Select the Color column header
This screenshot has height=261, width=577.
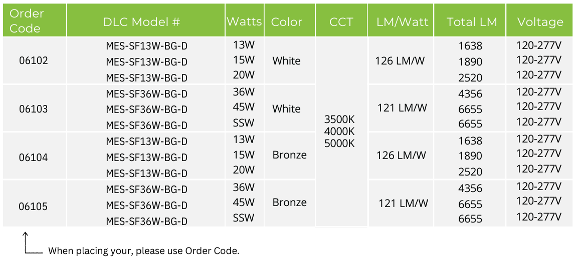(x=290, y=20)
